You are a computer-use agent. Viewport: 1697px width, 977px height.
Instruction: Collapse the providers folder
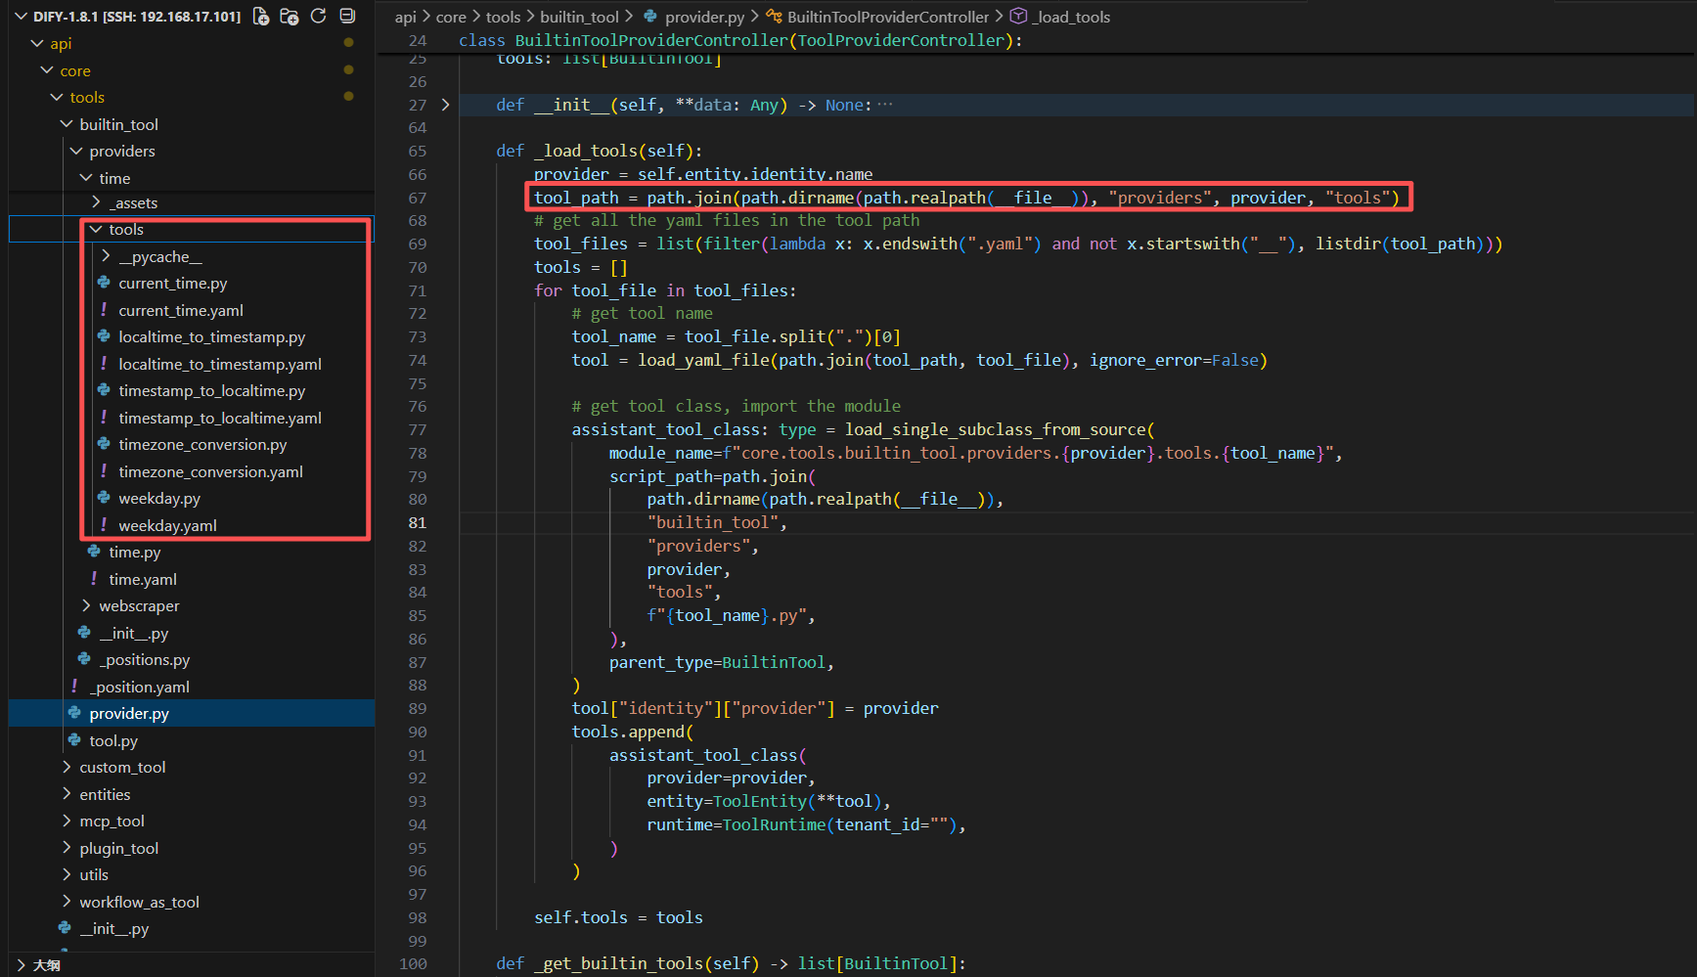pyautogui.click(x=76, y=152)
